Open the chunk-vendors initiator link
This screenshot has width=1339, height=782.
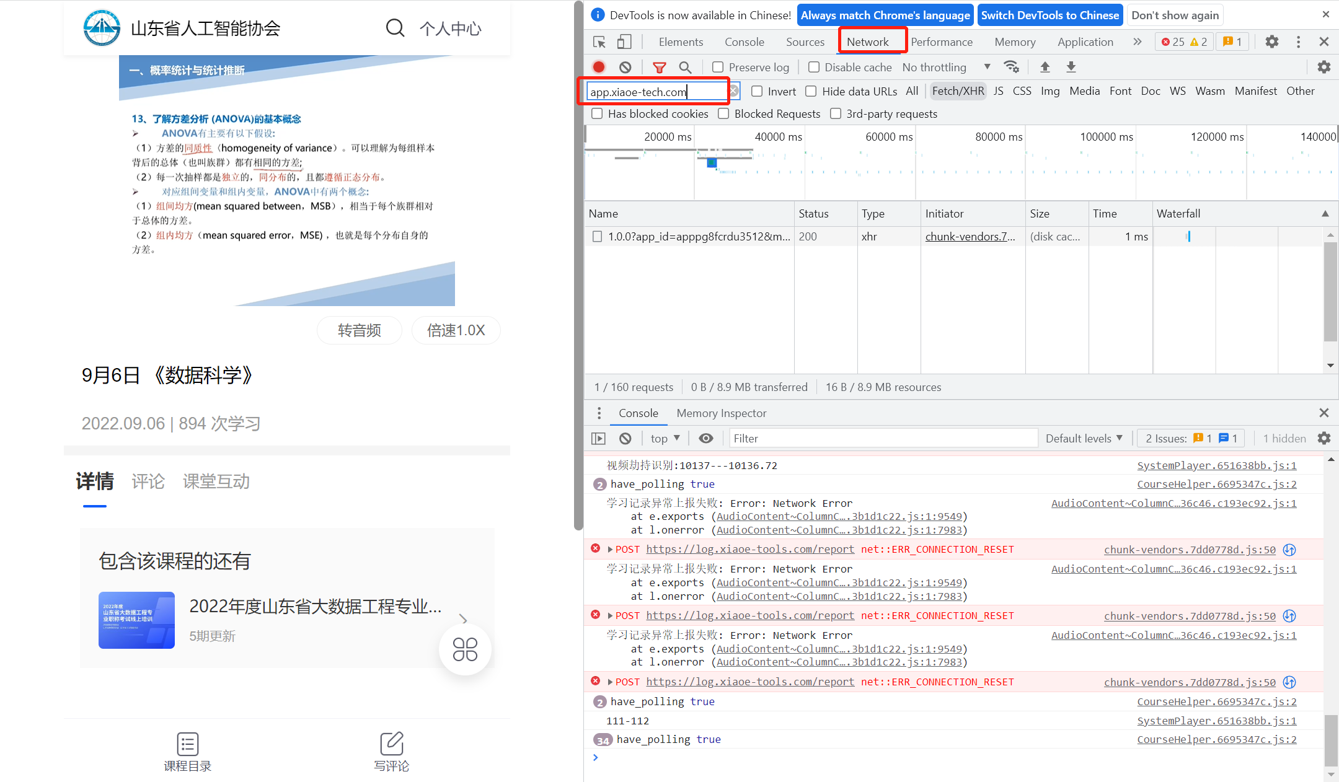[x=970, y=236]
